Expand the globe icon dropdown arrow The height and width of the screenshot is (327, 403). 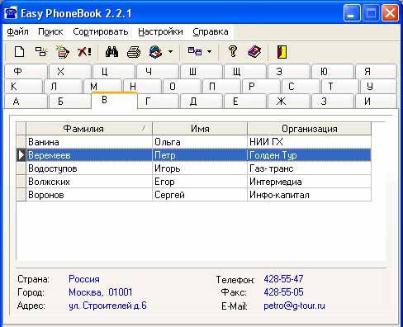(171, 51)
